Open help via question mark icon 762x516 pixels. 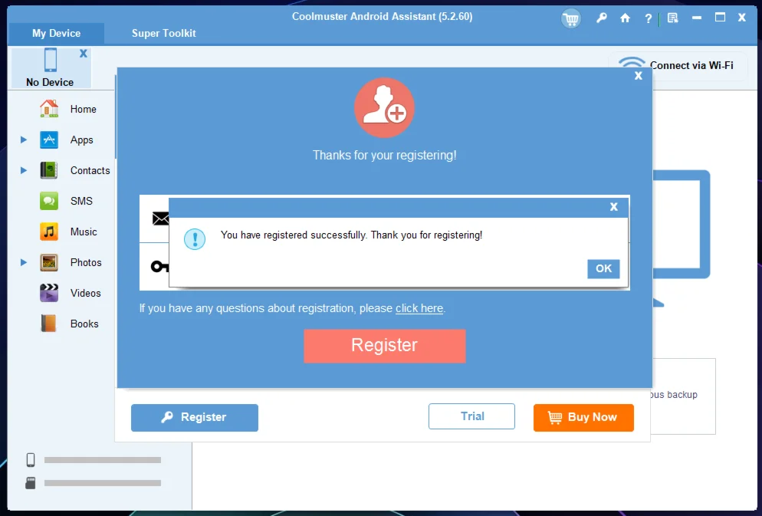(648, 18)
